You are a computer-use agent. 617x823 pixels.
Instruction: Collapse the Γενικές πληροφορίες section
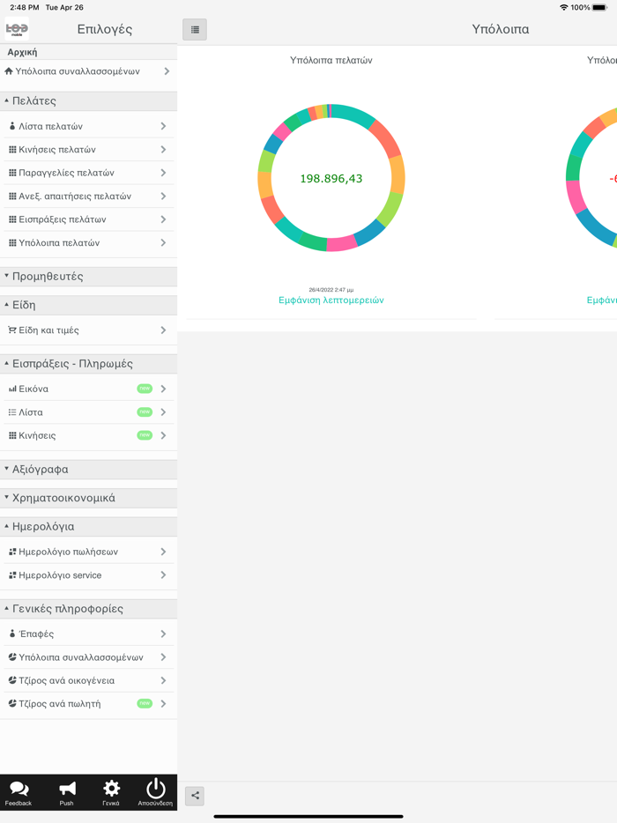tap(88, 609)
